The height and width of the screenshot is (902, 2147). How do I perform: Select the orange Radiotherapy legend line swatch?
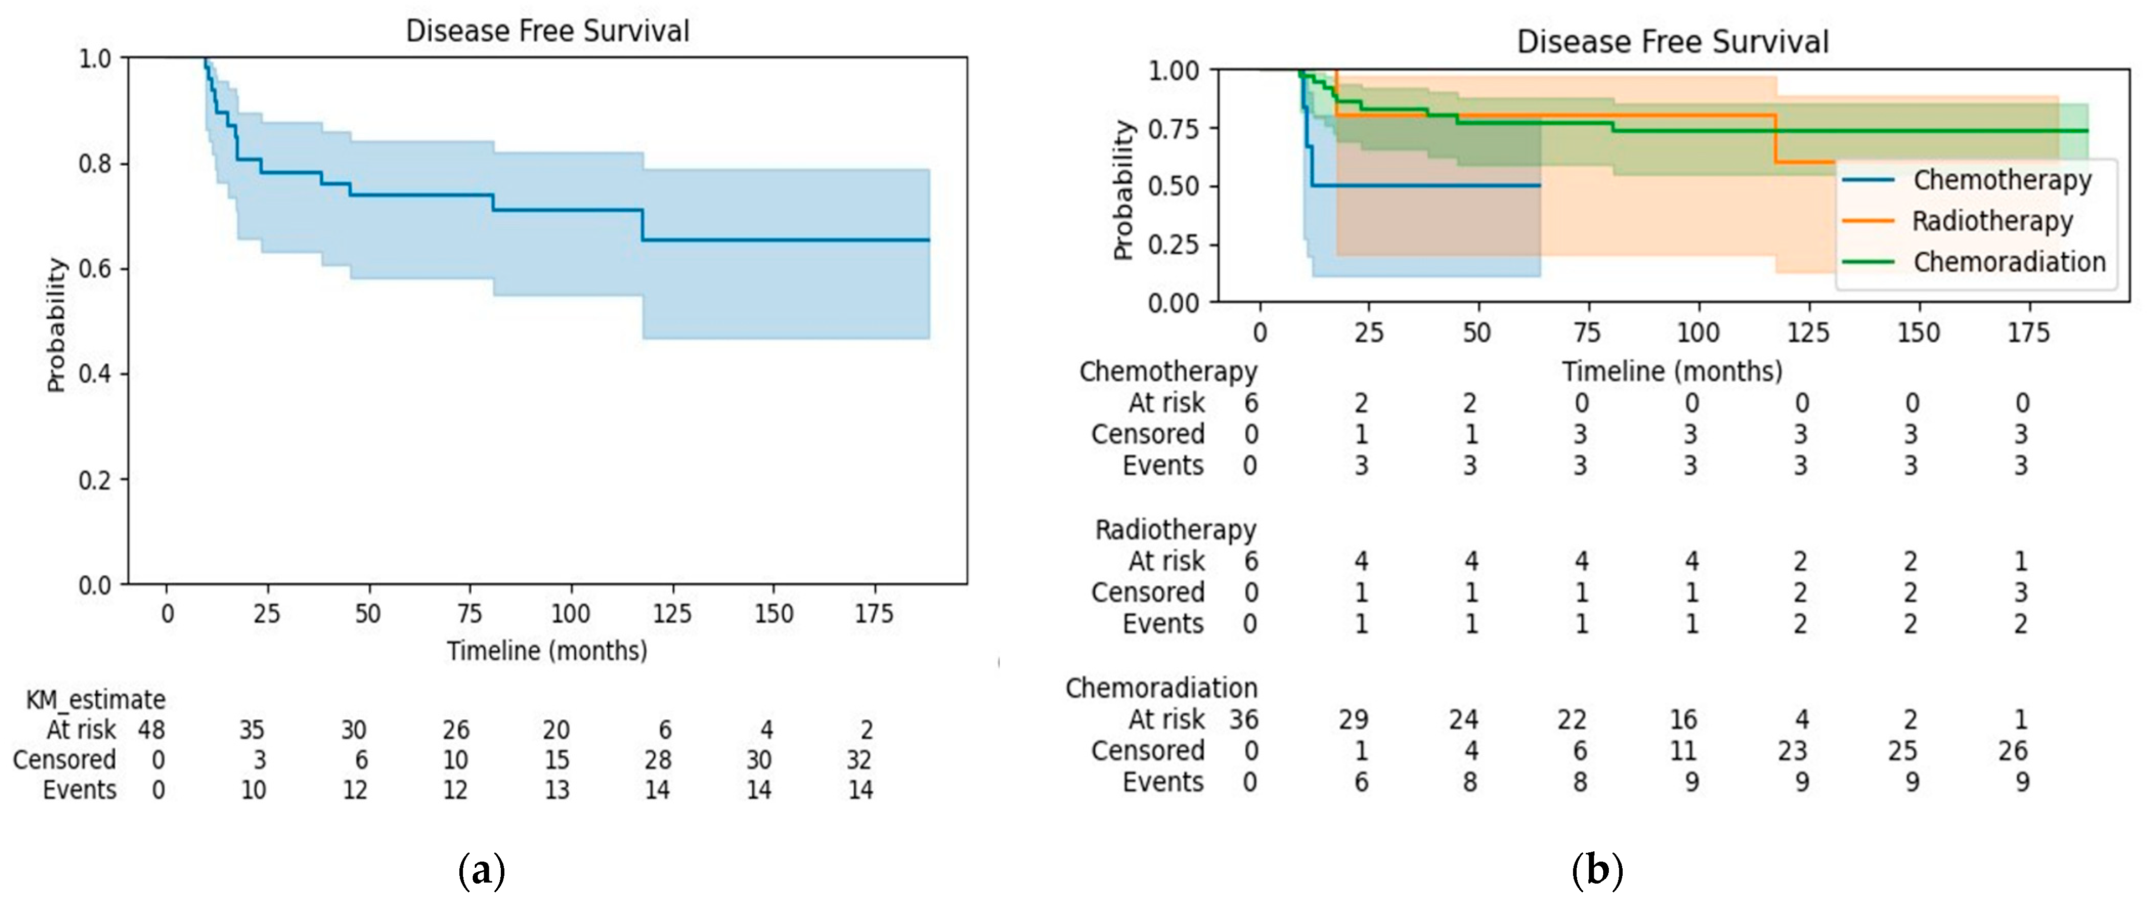tap(1868, 221)
